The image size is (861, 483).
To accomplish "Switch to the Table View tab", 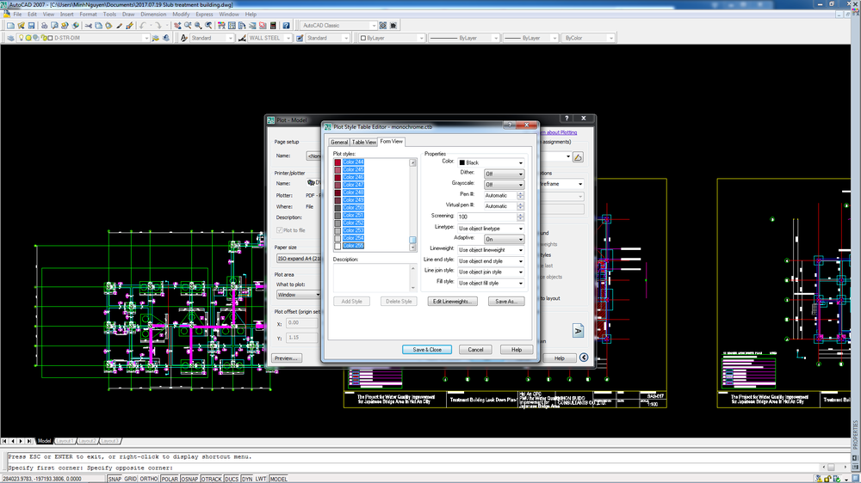I will (x=363, y=142).
